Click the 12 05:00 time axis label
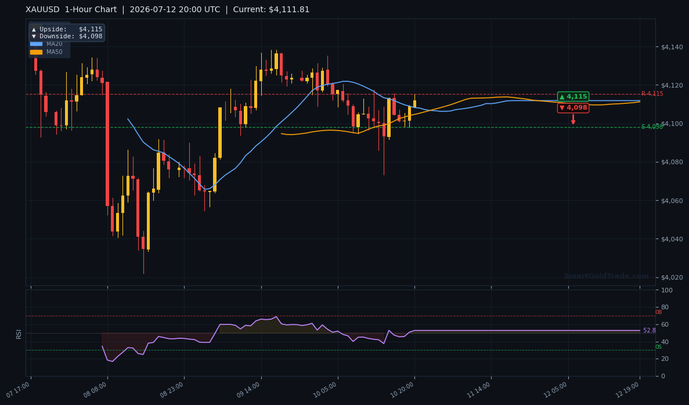 555,390
